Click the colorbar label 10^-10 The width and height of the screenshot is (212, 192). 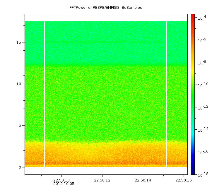[x=203, y=85]
